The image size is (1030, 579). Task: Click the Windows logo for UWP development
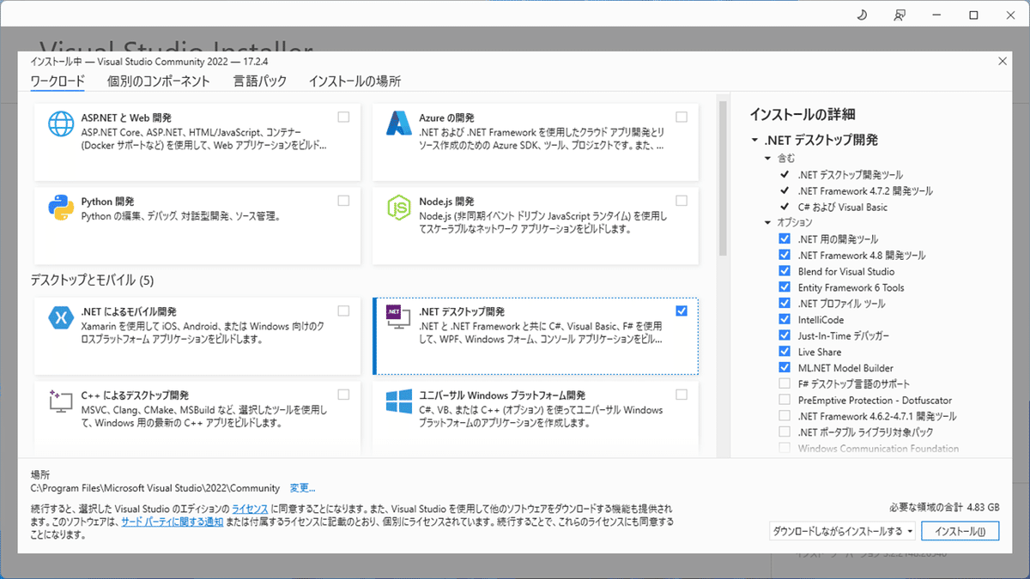pos(397,402)
